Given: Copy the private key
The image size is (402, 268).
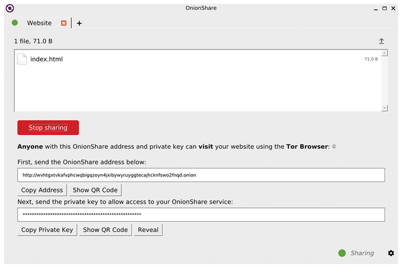Looking at the screenshot, I should pos(47,230).
